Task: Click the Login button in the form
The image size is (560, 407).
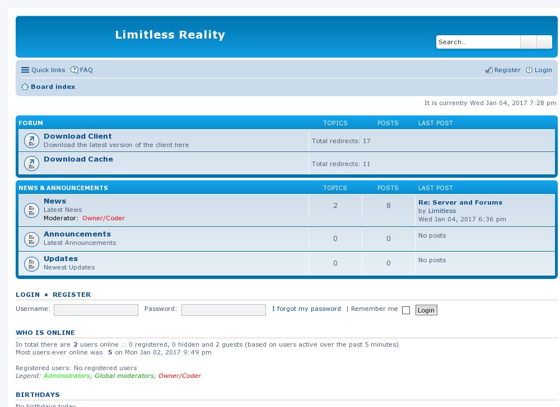Action: (x=426, y=310)
